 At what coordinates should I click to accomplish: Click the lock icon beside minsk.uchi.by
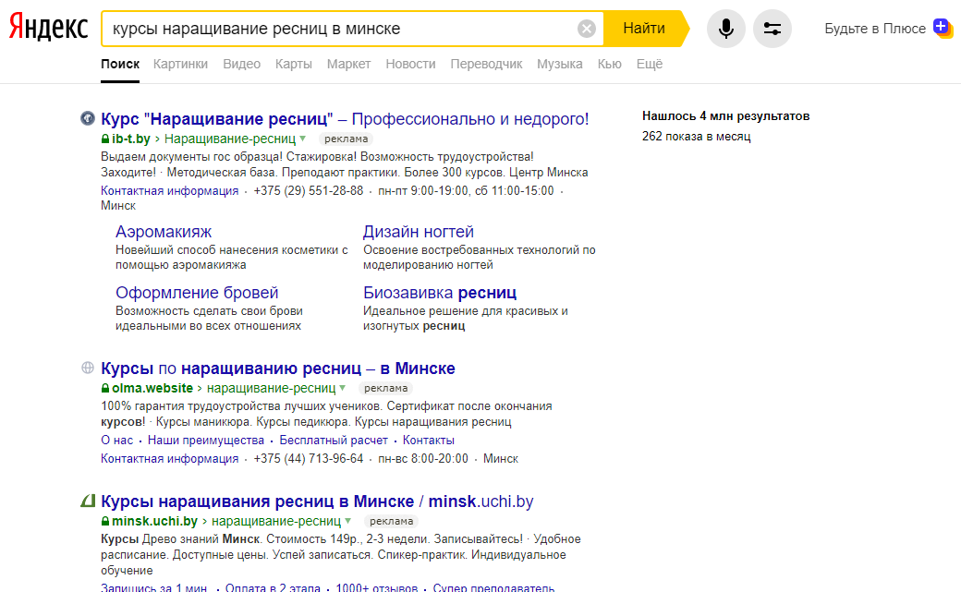[x=105, y=522]
